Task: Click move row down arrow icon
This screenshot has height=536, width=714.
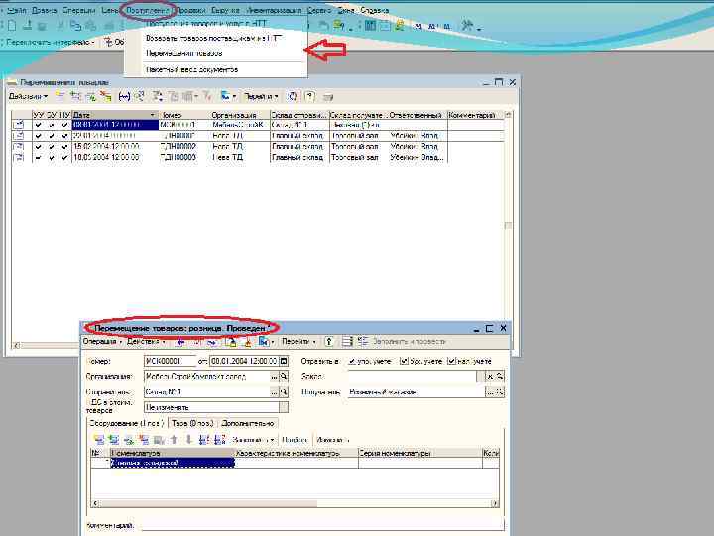Action: (189, 440)
